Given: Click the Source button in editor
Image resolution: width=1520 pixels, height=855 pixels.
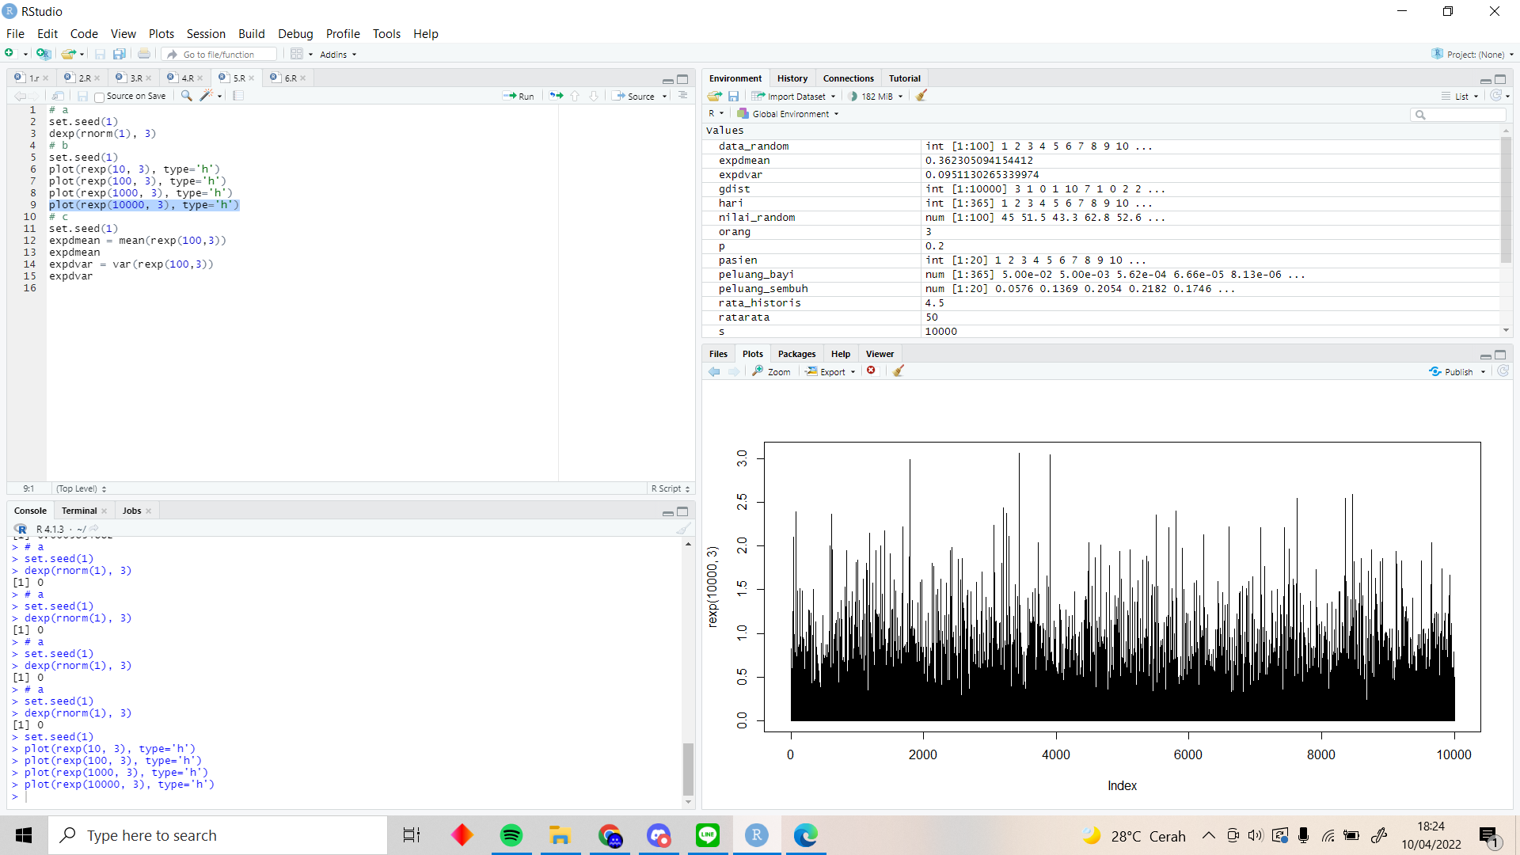Looking at the screenshot, I should point(634,96).
